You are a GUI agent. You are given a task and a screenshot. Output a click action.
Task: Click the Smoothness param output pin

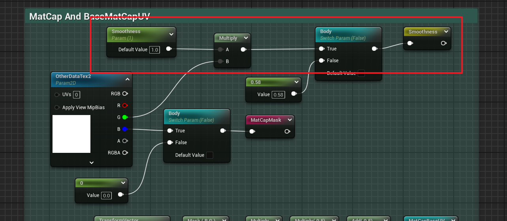[169, 49]
